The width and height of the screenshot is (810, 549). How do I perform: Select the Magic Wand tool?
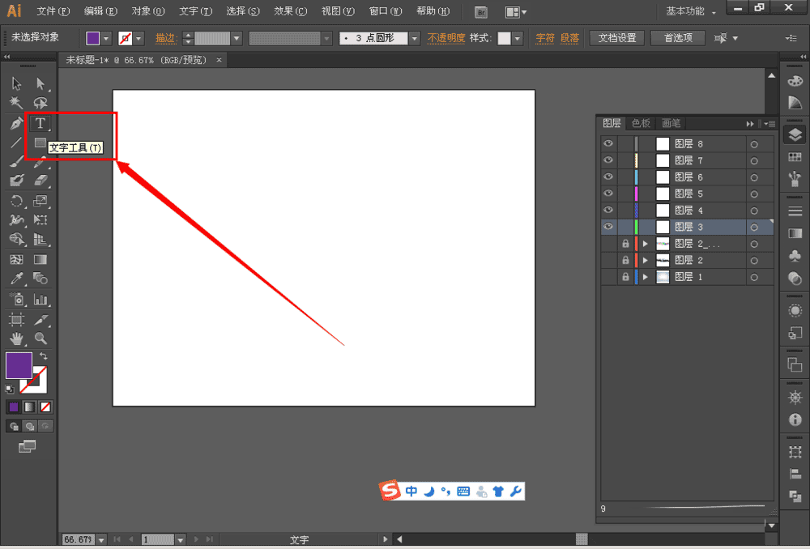pos(16,103)
